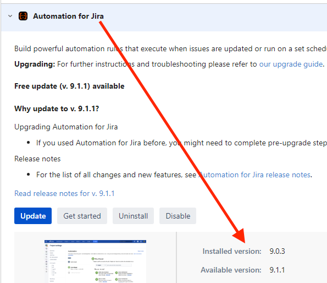Click the Uninstall button
The width and height of the screenshot is (327, 283).
[x=133, y=216]
